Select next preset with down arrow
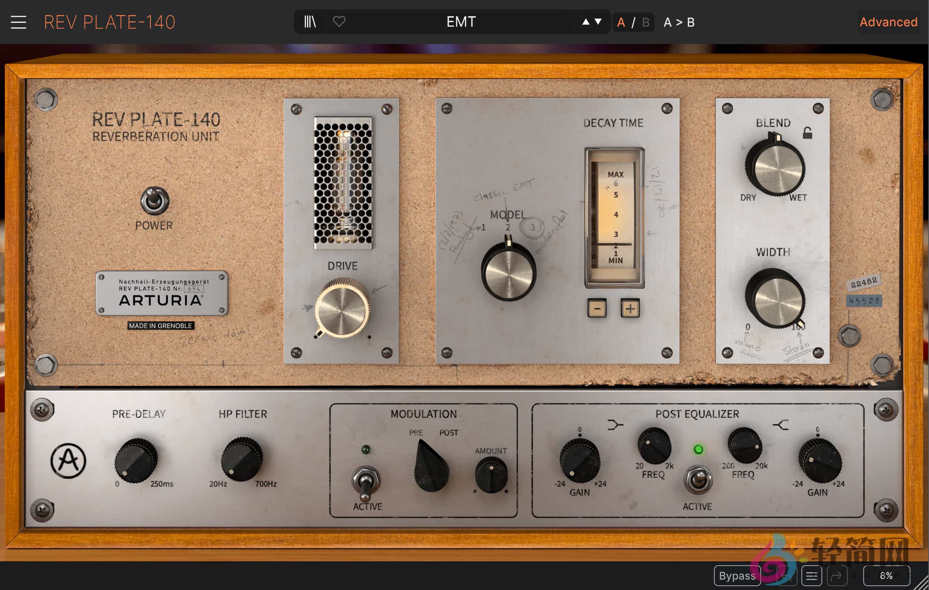The width and height of the screenshot is (929, 590). (598, 22)
